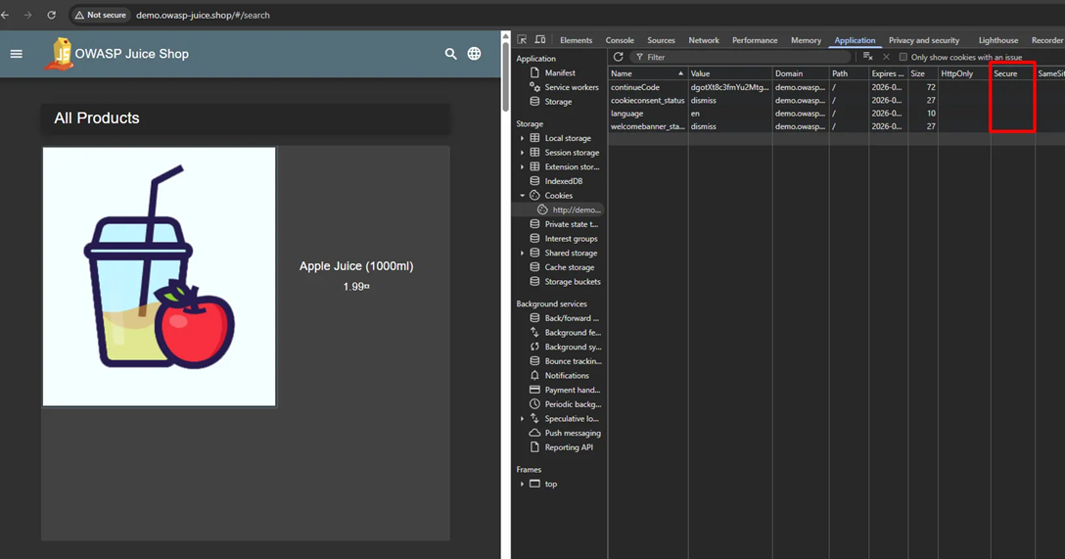Expand the Extension storage tree node
1065x559 pixels.
[x=523, y=166]
